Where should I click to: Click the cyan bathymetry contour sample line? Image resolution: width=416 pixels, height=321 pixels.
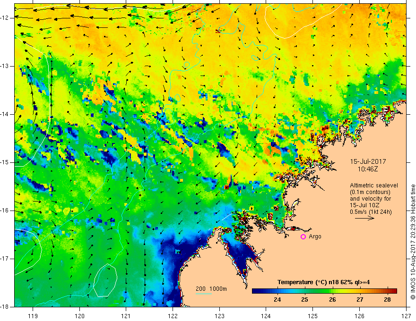click(204, 294)
